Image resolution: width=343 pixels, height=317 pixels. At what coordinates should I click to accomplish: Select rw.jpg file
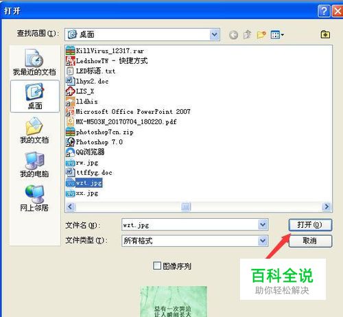(82, 163)
